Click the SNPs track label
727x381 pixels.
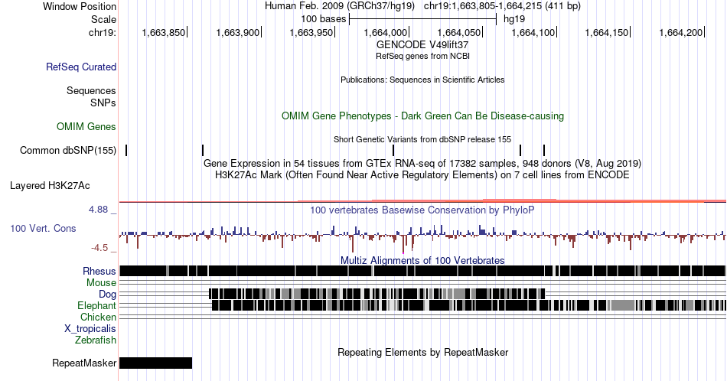pyautogui.click(x=103, y=103)
